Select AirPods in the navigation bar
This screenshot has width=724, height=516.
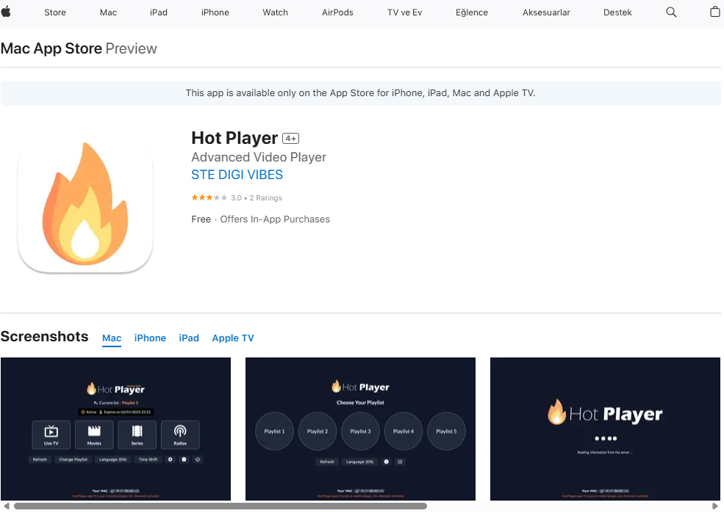(x=337, y=12)
